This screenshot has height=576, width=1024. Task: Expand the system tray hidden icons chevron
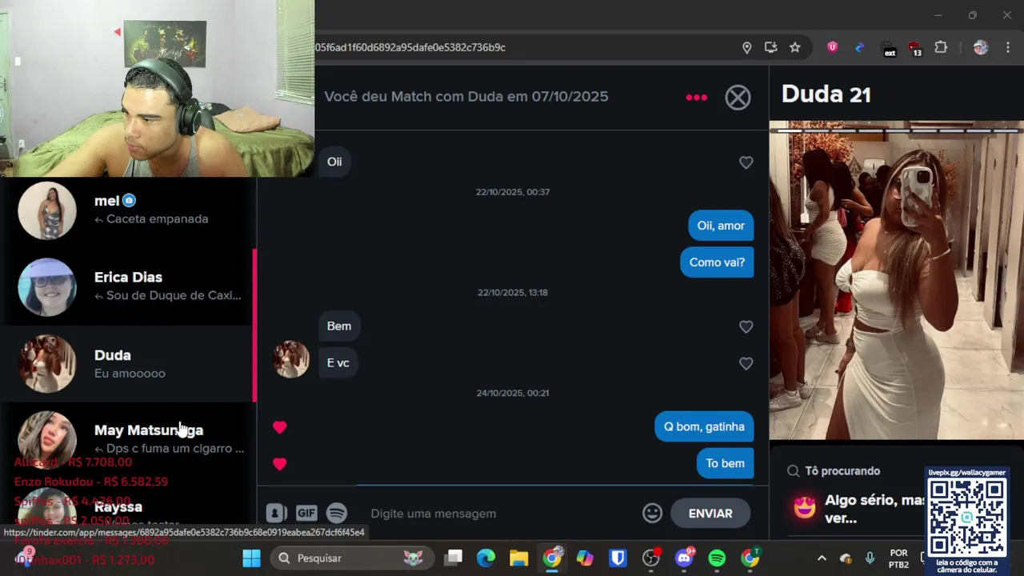822,558
